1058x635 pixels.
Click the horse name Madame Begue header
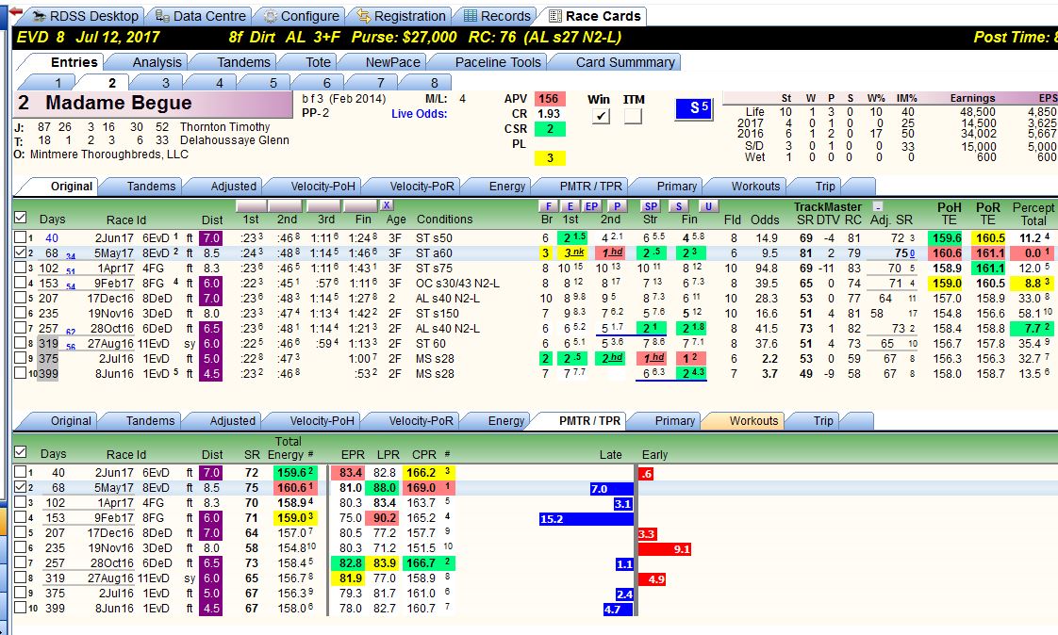coord(153,103)
